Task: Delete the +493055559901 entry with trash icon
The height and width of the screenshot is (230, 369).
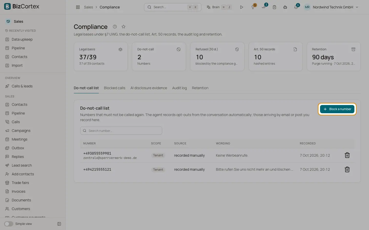Action: tap(347, 155)
